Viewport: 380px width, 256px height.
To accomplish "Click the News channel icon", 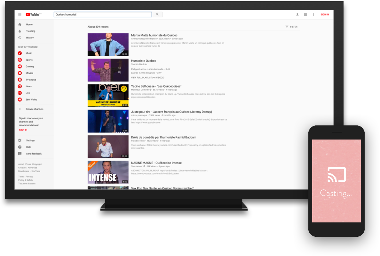I will [20, 86].
